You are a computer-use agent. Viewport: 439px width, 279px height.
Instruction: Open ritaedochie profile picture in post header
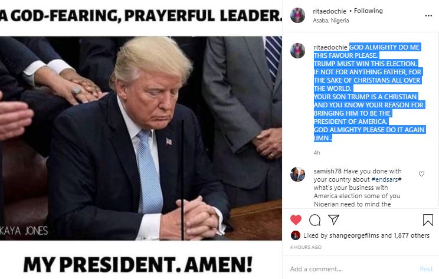click(297, 15)
